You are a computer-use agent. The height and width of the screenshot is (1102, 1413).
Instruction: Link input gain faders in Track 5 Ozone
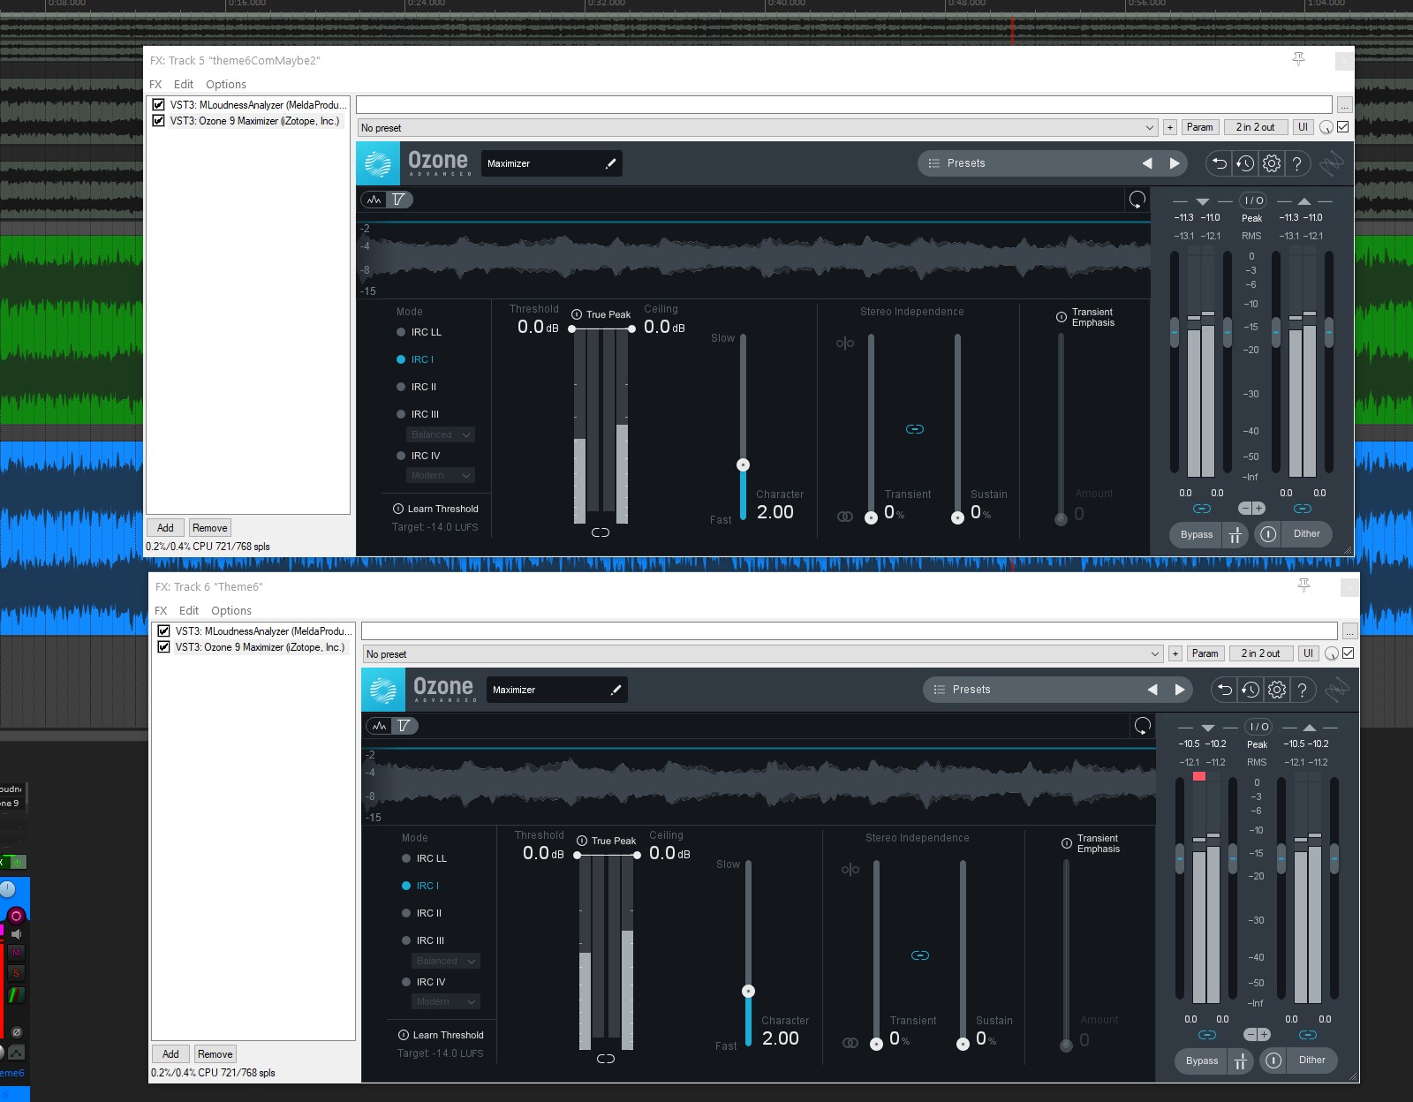[1202, 509]
